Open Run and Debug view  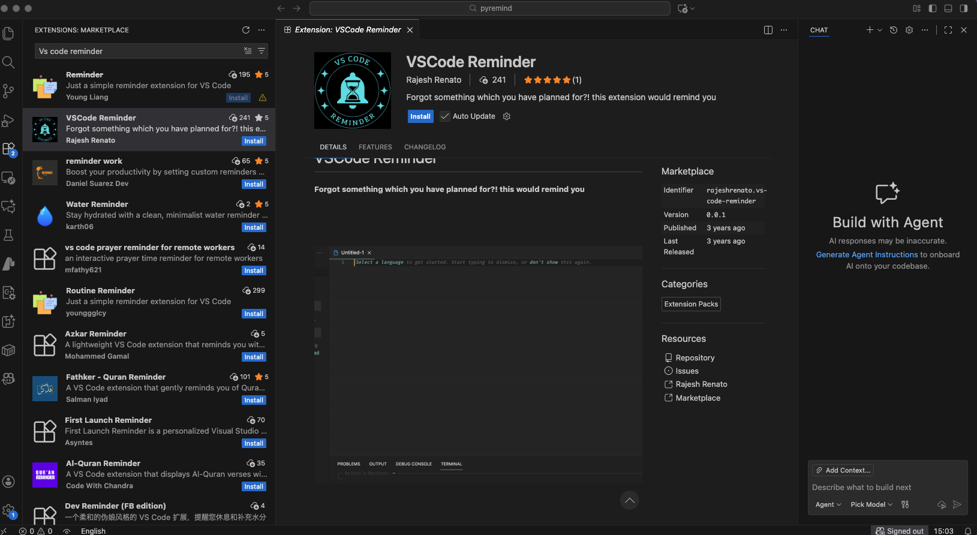8,120
